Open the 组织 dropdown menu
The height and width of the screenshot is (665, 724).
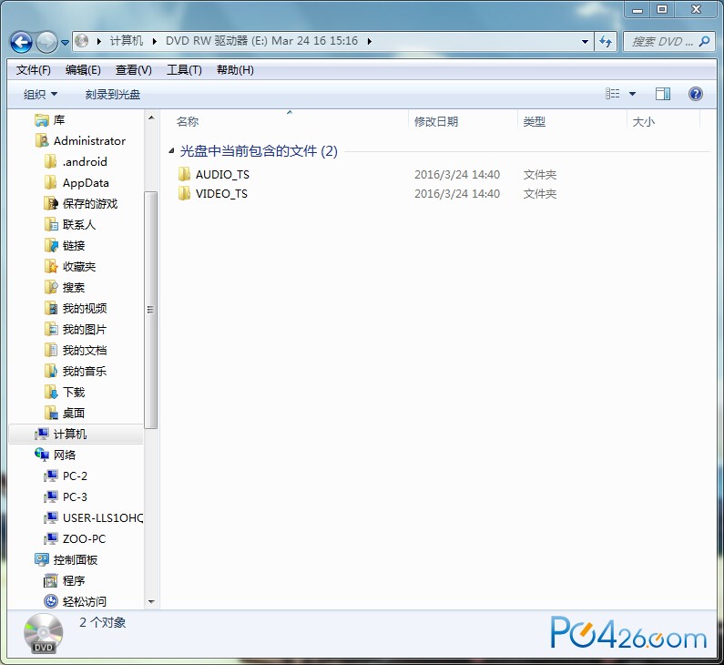coord(40,95)
